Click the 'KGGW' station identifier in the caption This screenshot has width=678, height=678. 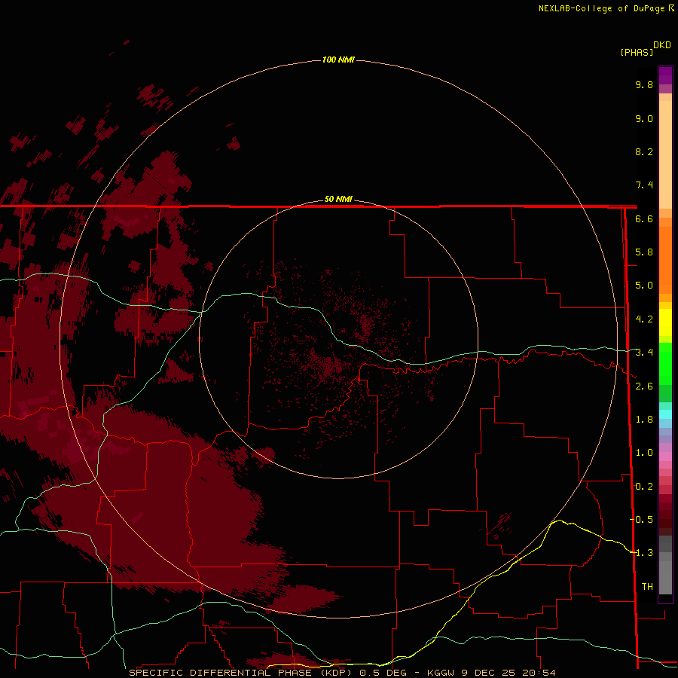tap(441, 673)
